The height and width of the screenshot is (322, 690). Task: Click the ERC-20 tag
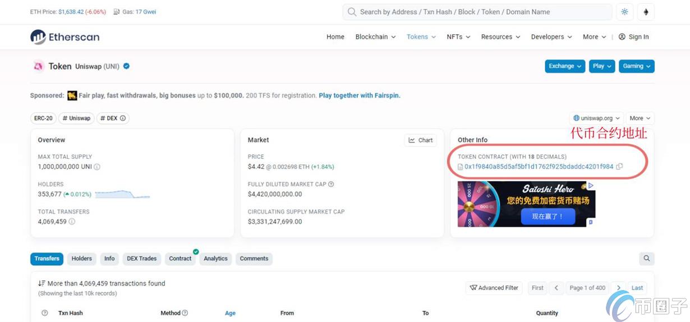pos(43,118)
